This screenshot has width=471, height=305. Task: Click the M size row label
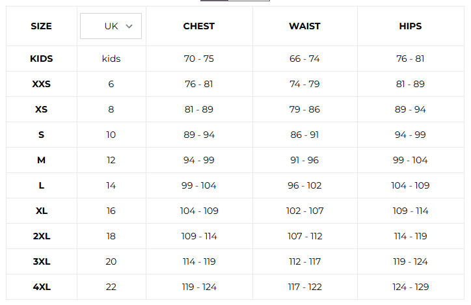click(x=41, y=160)
